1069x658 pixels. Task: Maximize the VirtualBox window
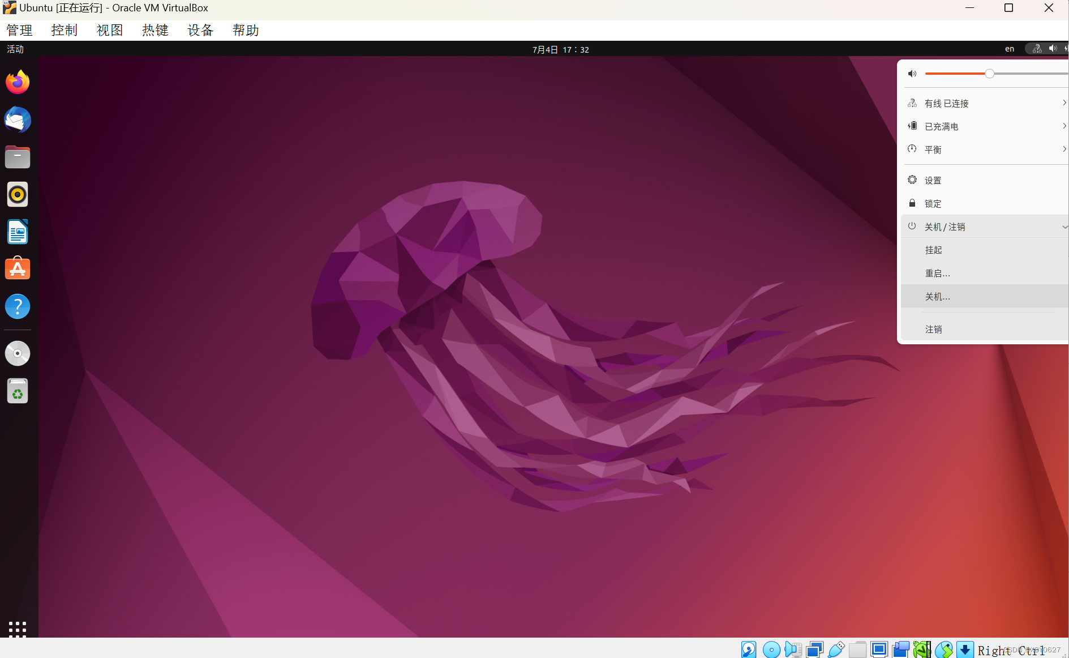(x=1008, y=8)
